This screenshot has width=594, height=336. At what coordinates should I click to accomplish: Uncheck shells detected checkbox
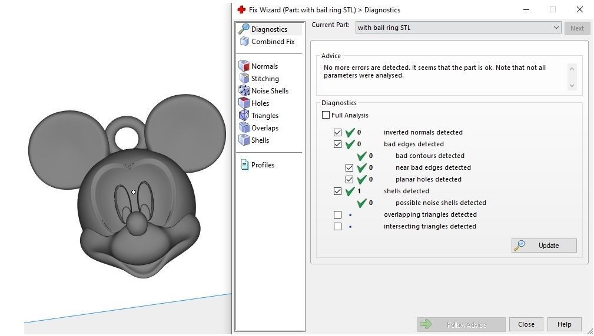tap(337, 191)
